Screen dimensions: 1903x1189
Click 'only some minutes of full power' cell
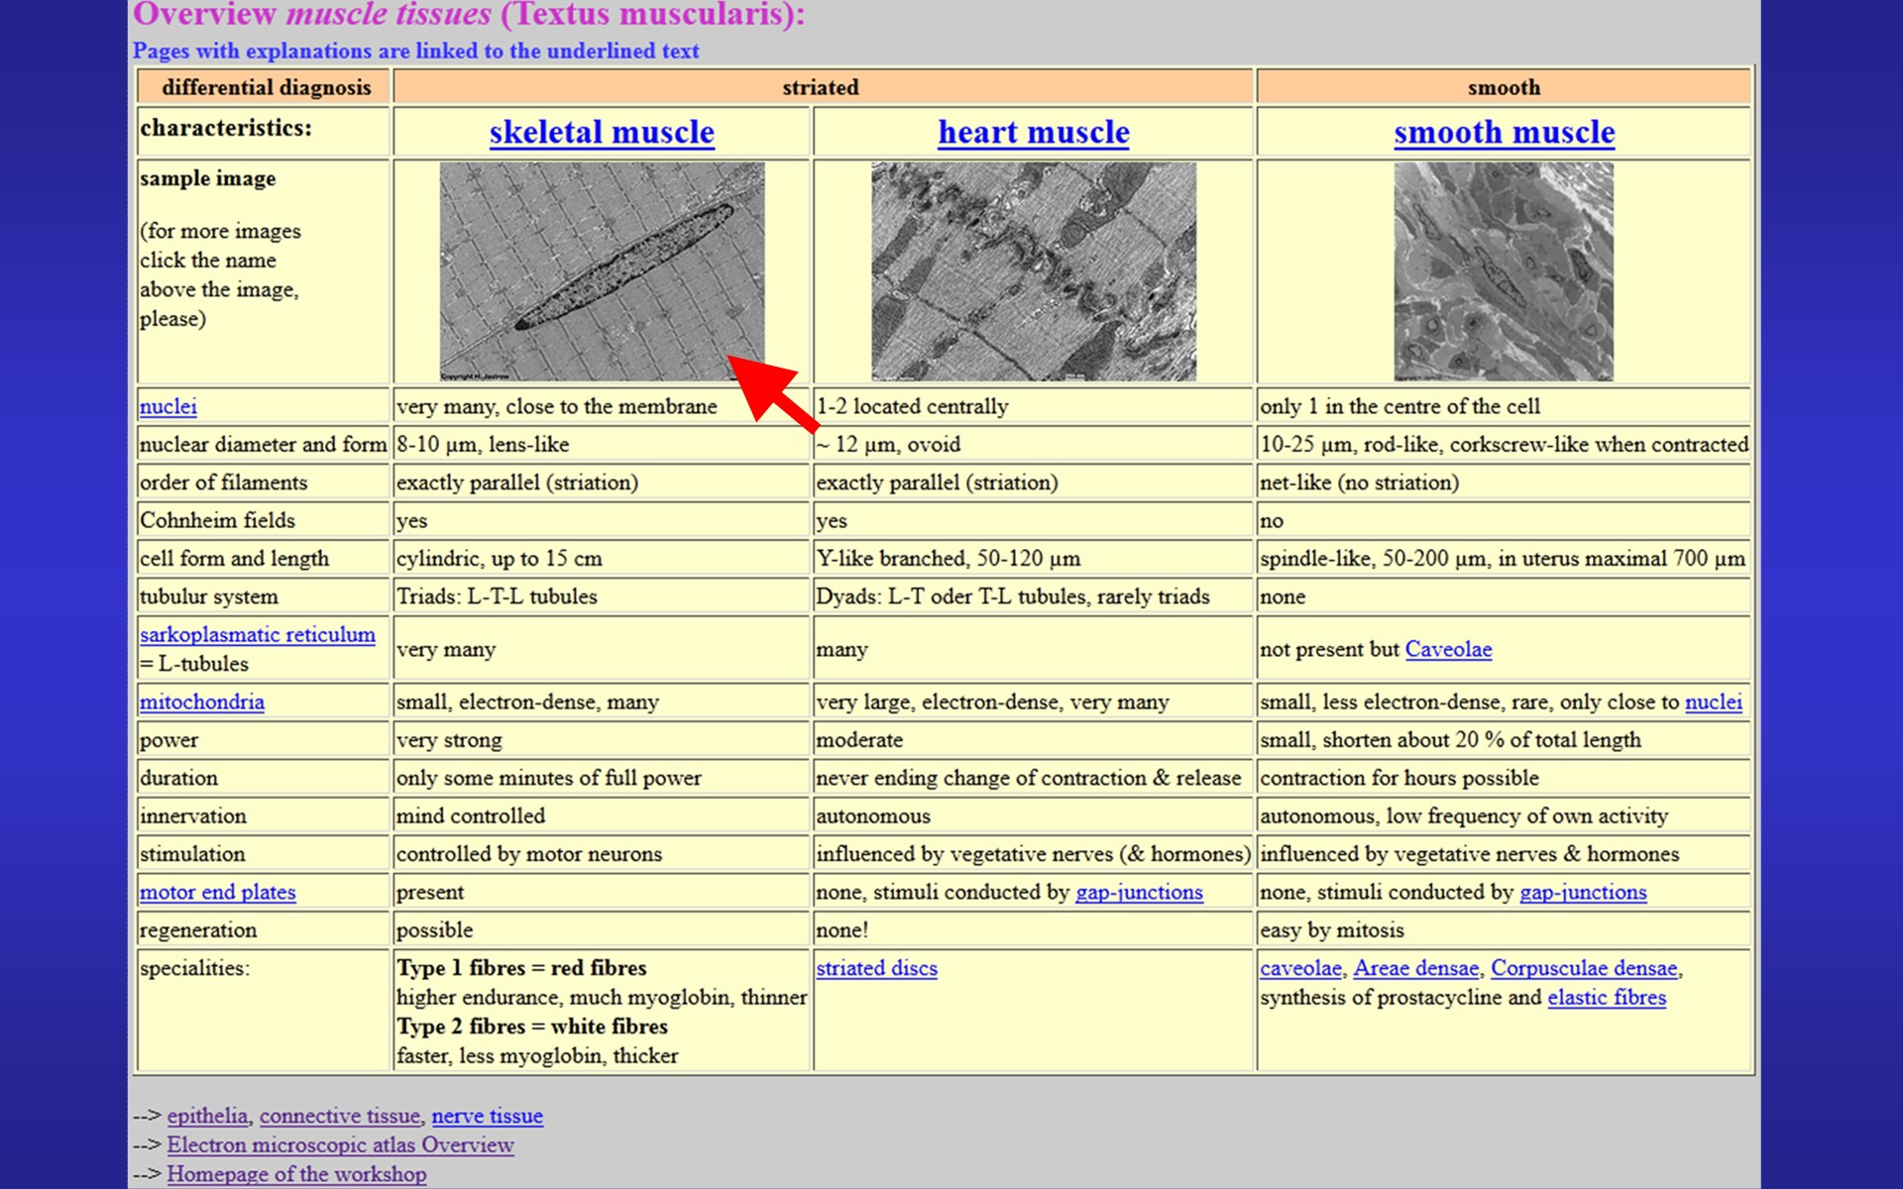(602, 778)
